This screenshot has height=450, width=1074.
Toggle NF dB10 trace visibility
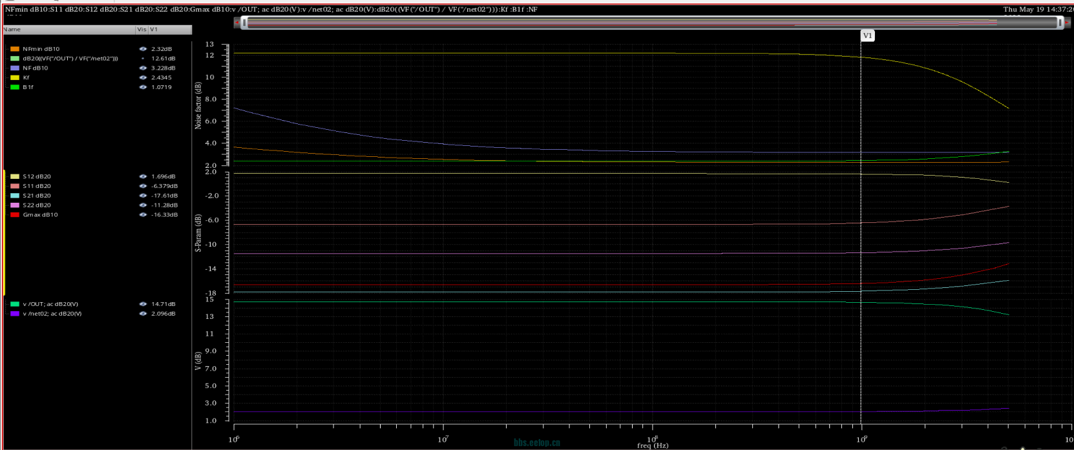point(143,68)
